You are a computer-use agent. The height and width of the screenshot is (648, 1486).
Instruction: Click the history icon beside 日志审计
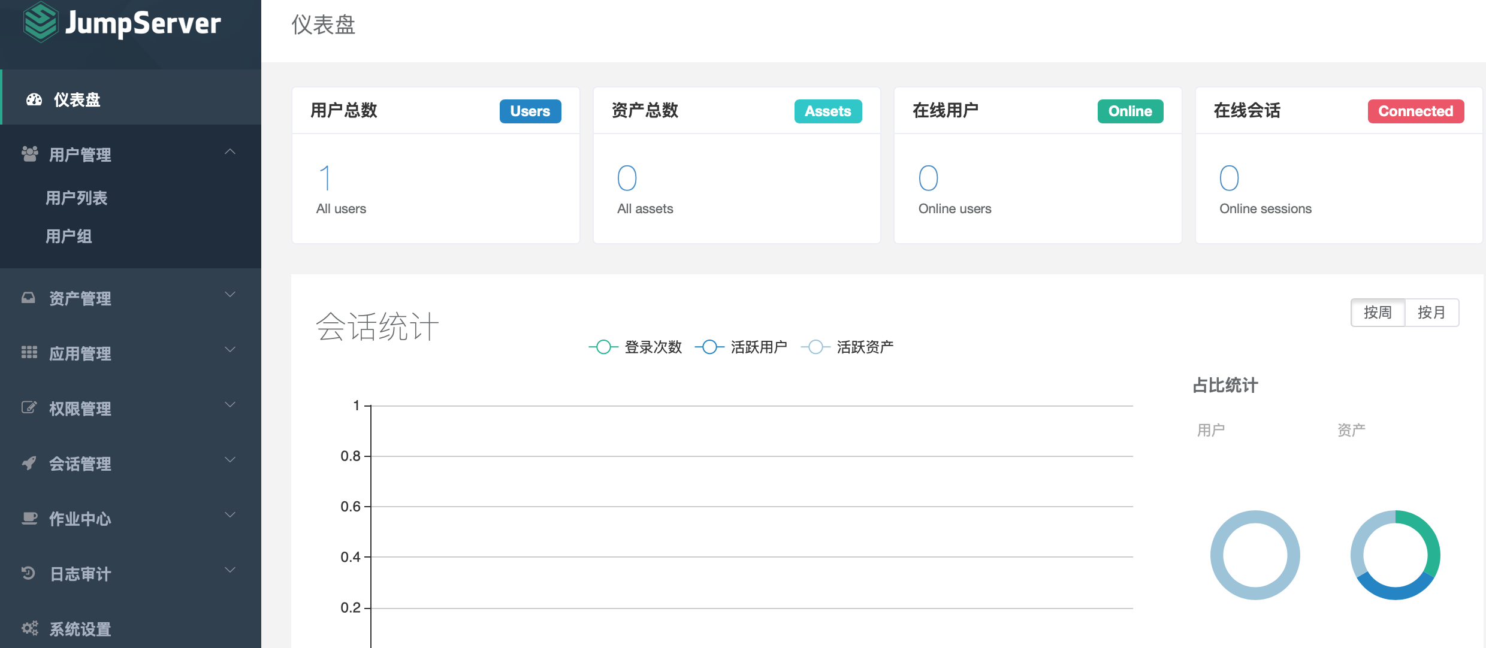click(28, 573)
